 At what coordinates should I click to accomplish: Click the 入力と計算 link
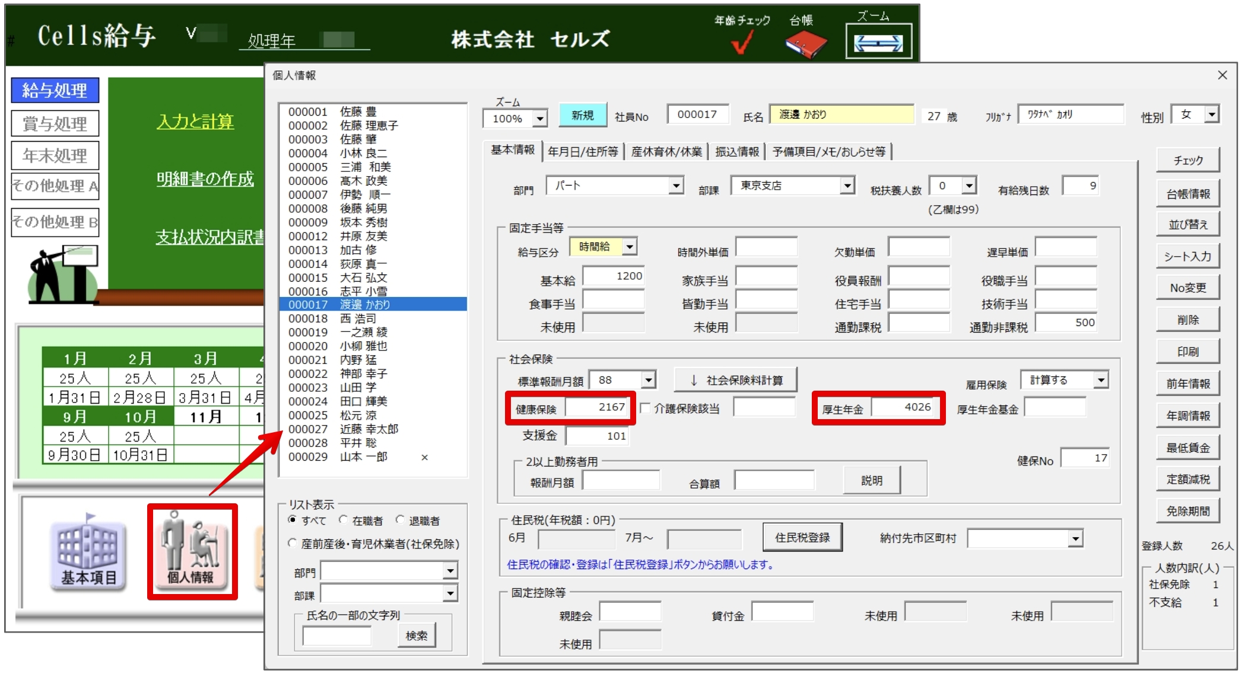point(195,122)
